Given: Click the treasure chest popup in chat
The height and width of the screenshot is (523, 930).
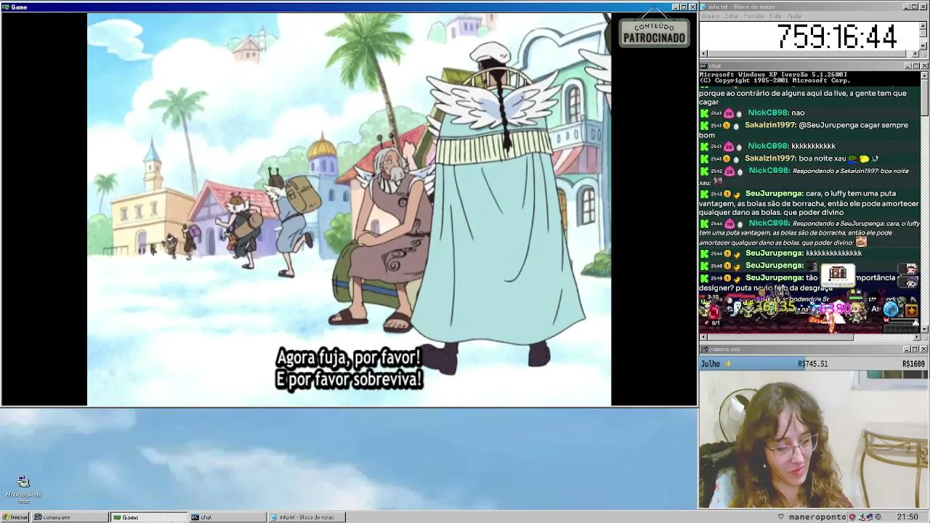Looking at the screenshot, I should point(838,274).
